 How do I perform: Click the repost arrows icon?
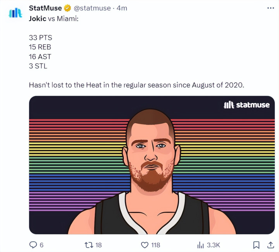point(88,245)
